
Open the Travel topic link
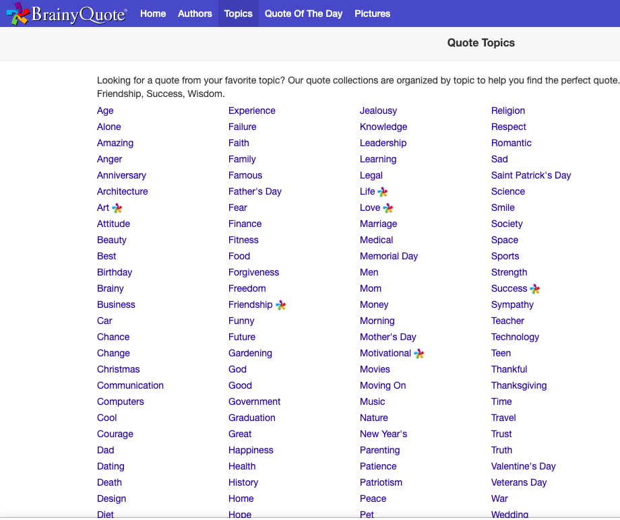(503, 418)
